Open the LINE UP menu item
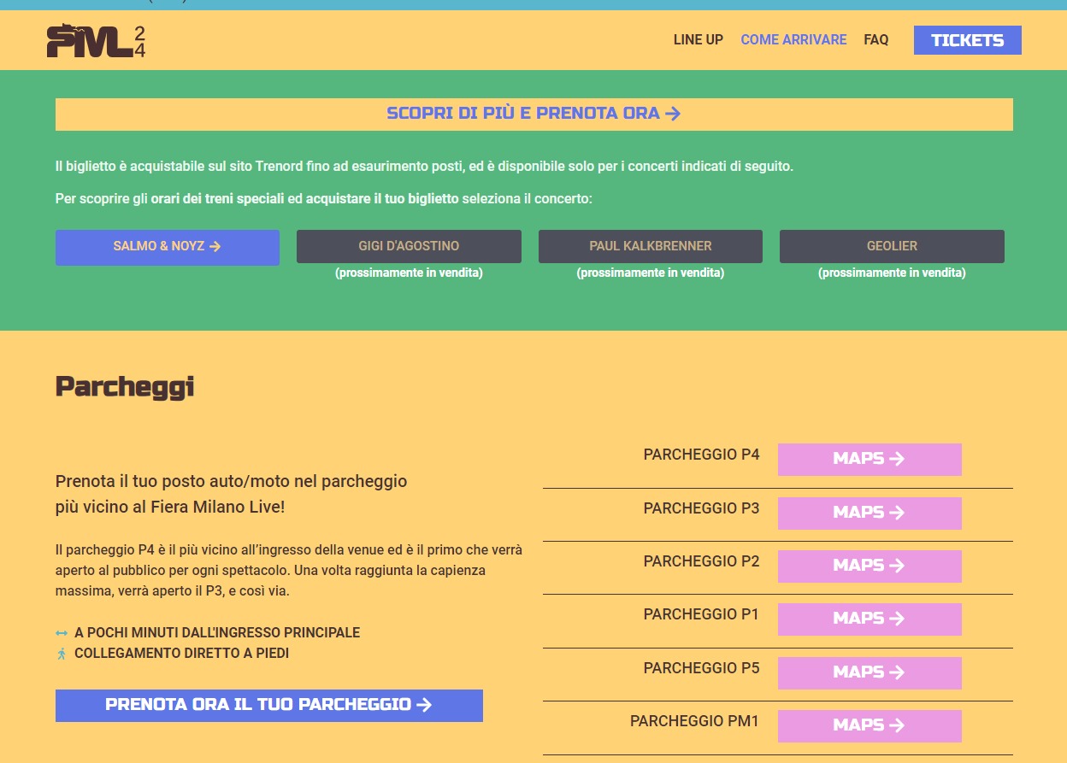This screenshot has width=1067, height=763. click(x=698, y=40)
